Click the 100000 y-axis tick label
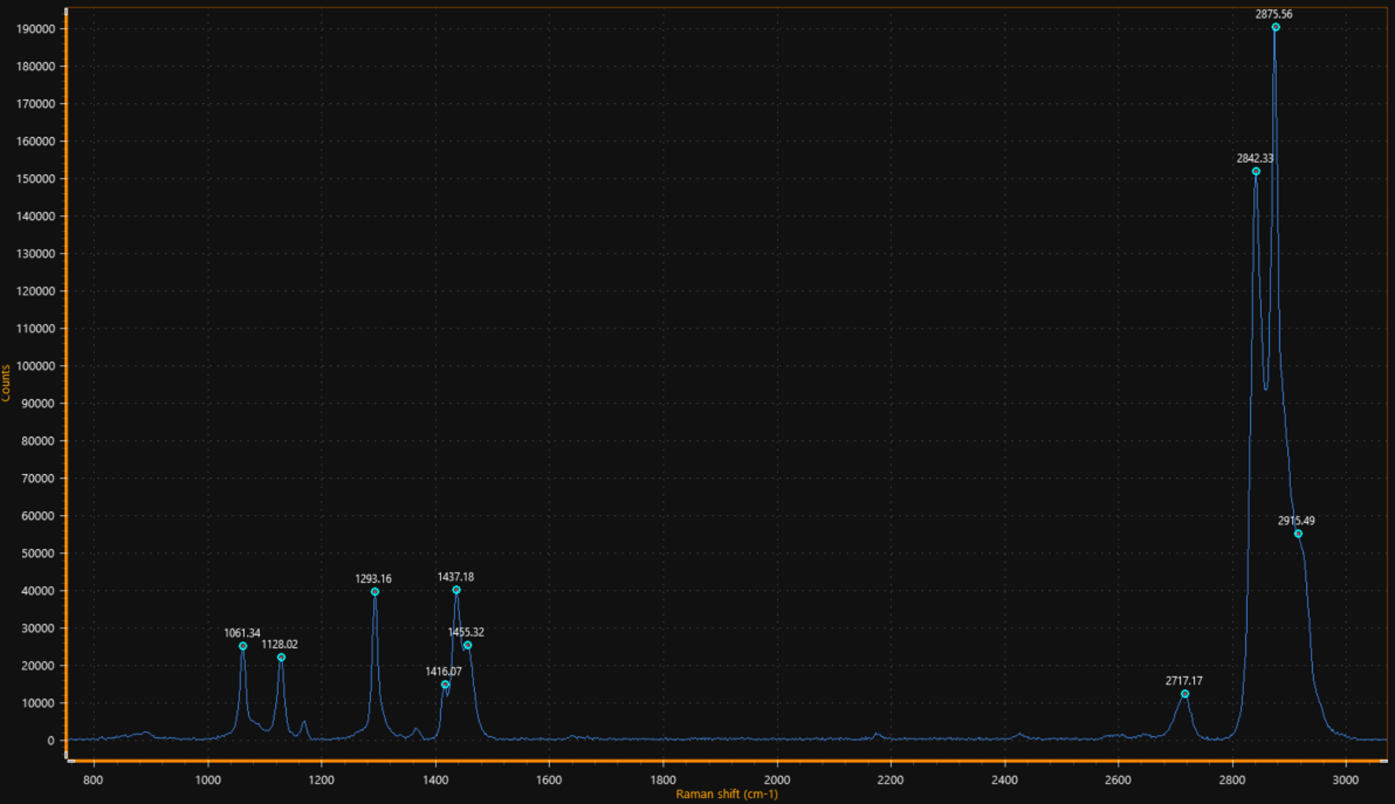 [x=35, y=366]
